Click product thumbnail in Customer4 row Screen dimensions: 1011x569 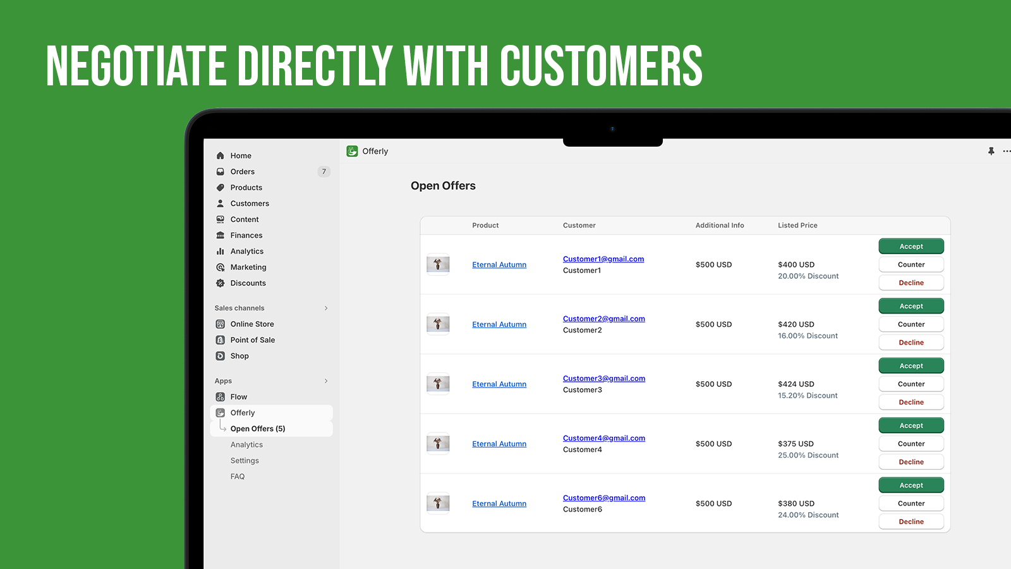click(x=438, y=444)
